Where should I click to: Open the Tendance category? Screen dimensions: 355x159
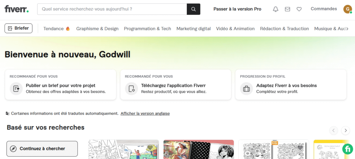tap(57, 29)
